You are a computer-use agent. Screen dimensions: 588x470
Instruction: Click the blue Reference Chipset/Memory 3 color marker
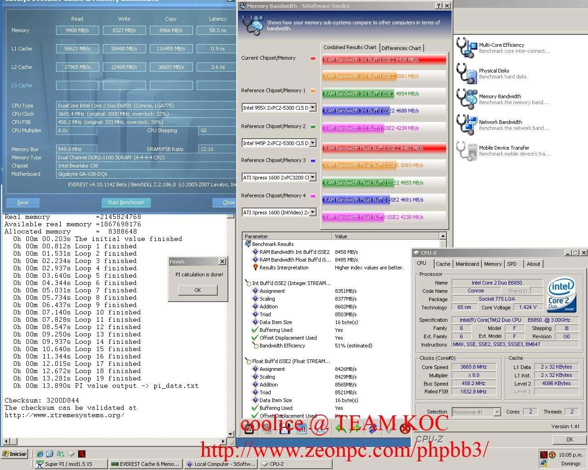[313, 161]
